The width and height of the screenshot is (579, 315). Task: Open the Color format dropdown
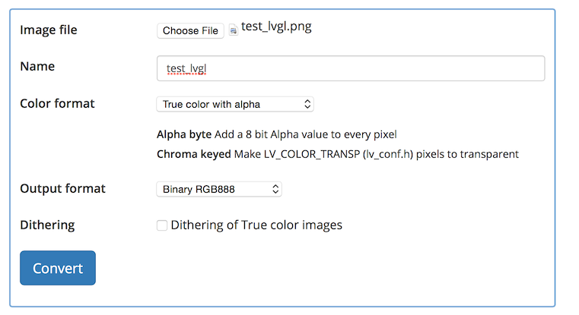coord(234,104)
